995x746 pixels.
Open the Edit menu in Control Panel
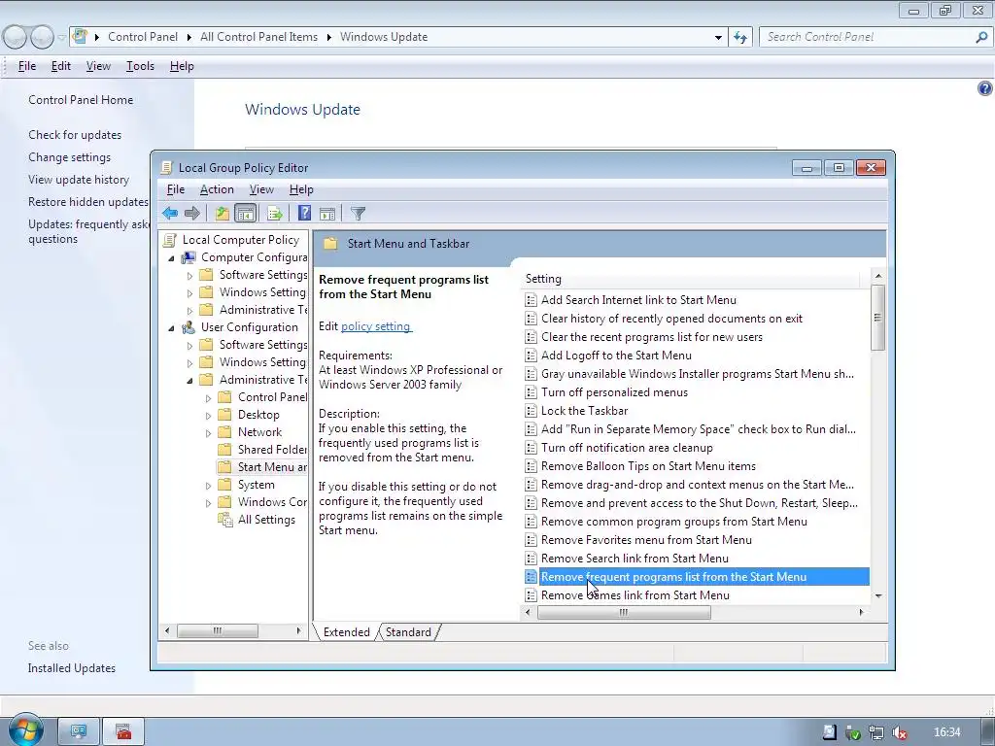click(61, 66)
